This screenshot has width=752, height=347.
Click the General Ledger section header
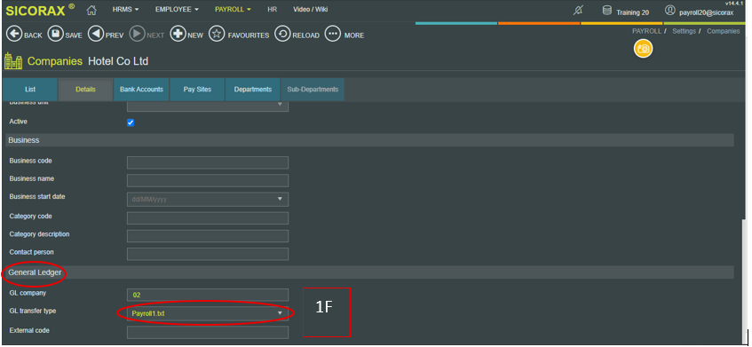(369, 272)
